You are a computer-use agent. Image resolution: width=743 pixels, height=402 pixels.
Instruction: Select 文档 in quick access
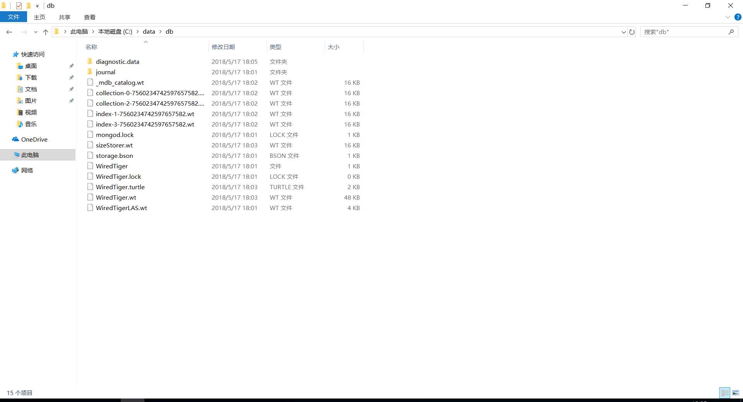tap(31, 89)
